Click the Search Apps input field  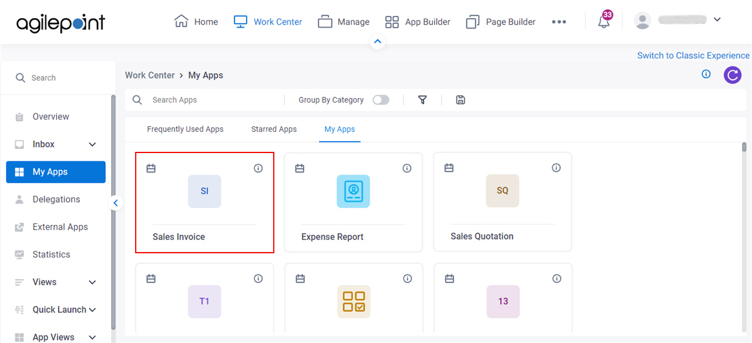[211, 100]
